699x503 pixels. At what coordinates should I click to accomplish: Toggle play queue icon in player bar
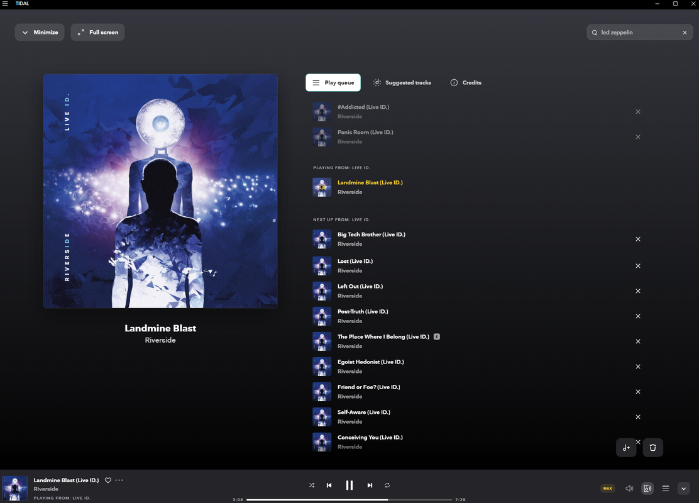665,489
